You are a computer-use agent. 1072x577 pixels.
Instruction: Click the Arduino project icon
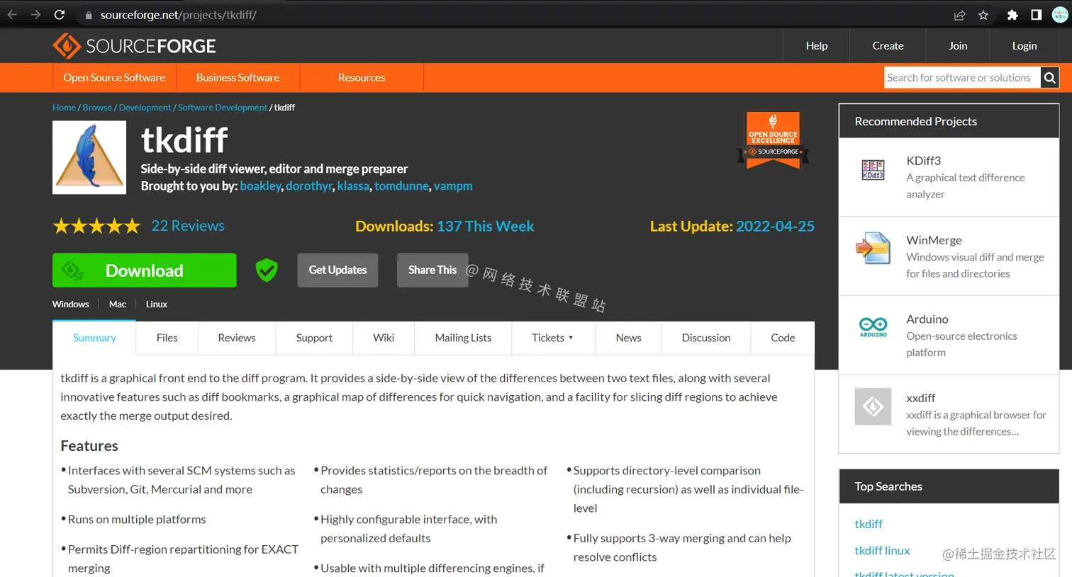pos(873,327)
